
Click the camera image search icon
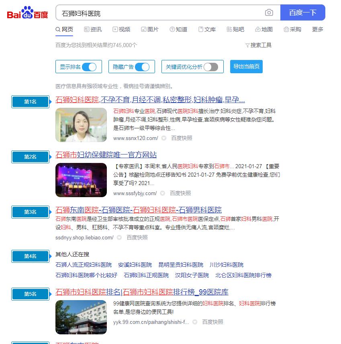click(269, 13)
